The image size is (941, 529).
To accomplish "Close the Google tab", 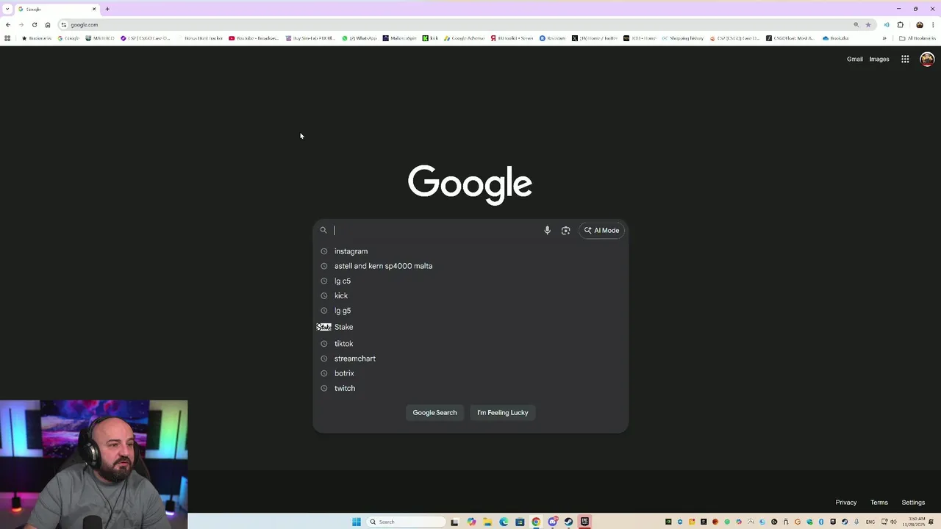I will pyautogui.click(x=94, y=9).
